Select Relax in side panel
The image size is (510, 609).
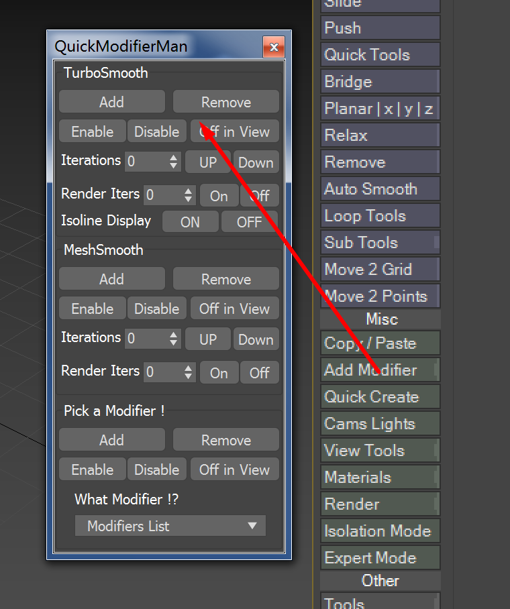(380, 135)
